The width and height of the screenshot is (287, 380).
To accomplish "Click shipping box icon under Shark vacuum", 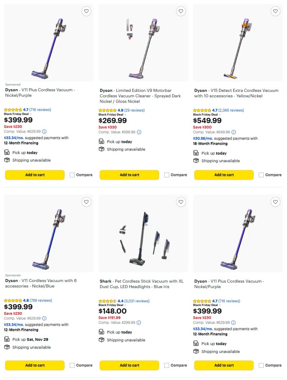I will coord(102,340).
